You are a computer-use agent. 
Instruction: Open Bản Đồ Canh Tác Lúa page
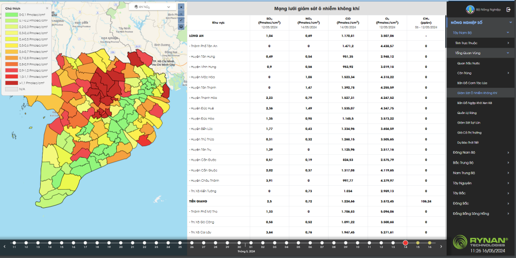[x=472, y=83]
